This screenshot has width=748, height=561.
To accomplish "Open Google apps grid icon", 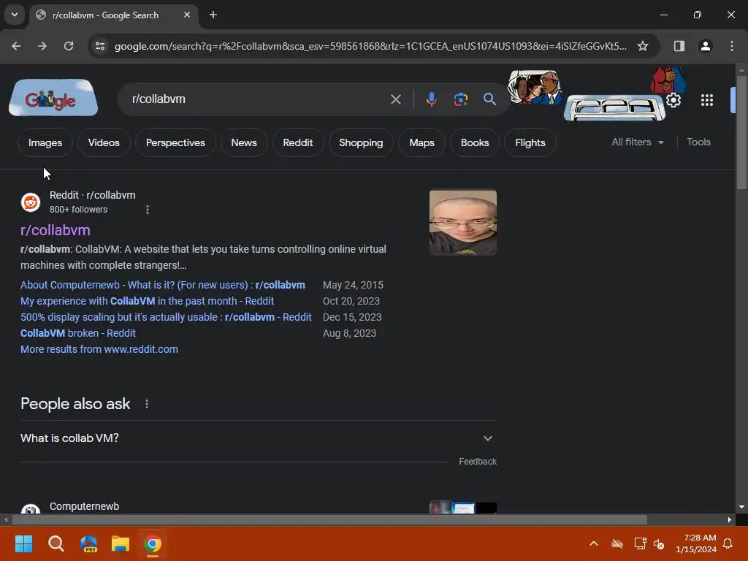I will click(x=706, y=100).
